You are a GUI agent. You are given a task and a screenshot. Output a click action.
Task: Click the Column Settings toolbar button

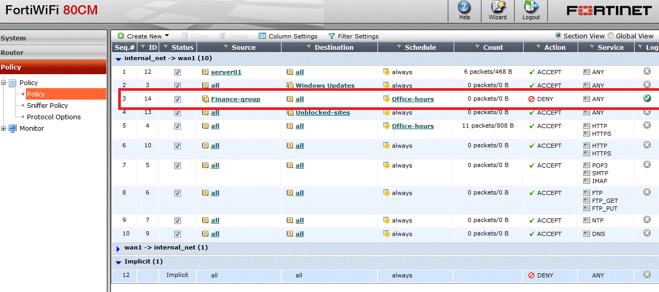point(288,36)
